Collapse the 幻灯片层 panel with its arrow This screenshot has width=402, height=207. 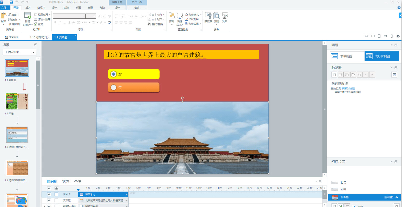point(392,162)
